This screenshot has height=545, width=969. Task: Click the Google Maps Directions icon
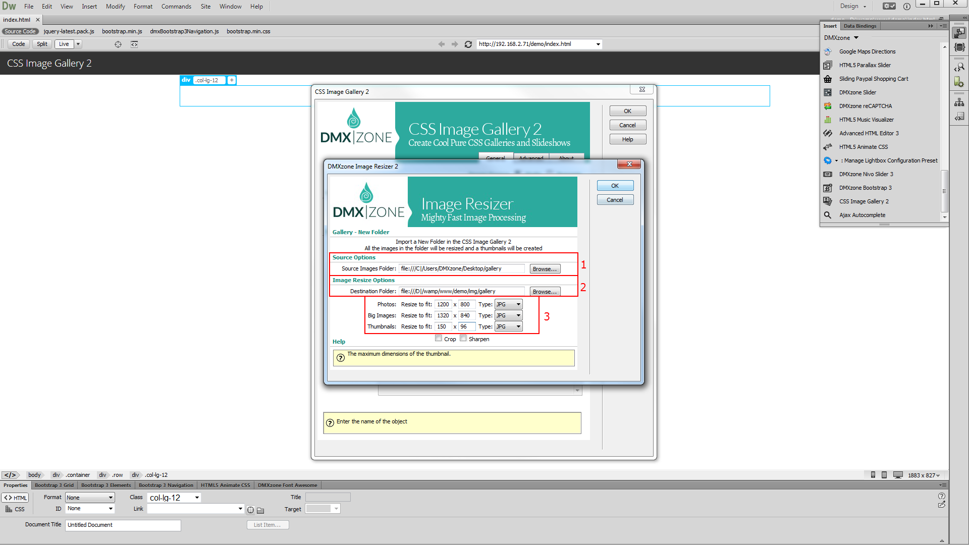coord(828,51)
